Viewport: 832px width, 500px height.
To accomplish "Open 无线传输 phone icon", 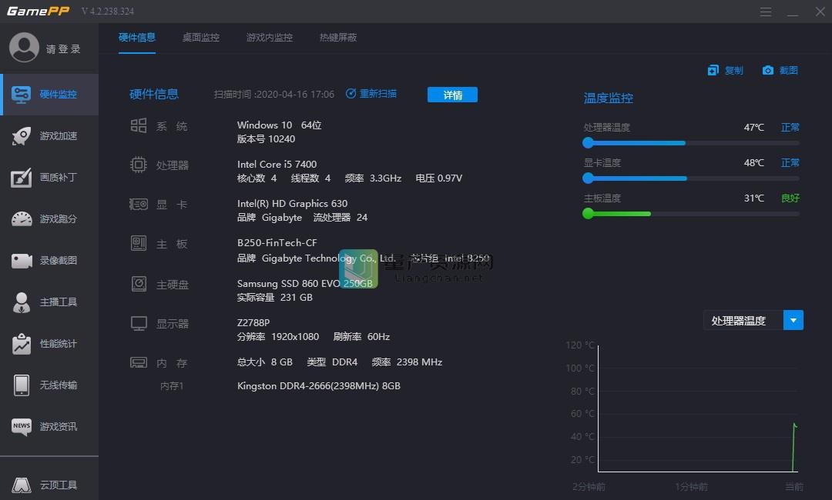I will (x=22, y=385).
